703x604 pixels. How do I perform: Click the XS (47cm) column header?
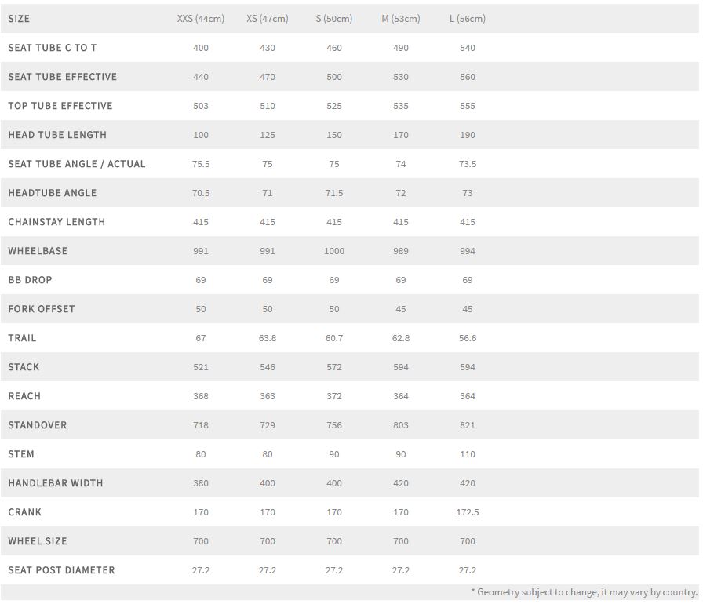click(x=268, y=19)
